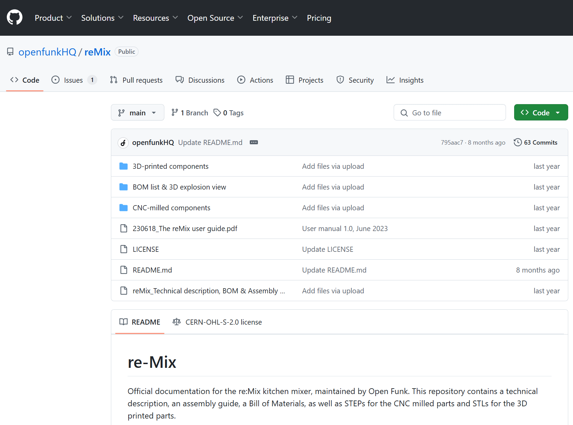The height and width of the screenshot is (425, 573).
Task: Click the CNC-milled components folder icon
Action: (x=124, y=208)
